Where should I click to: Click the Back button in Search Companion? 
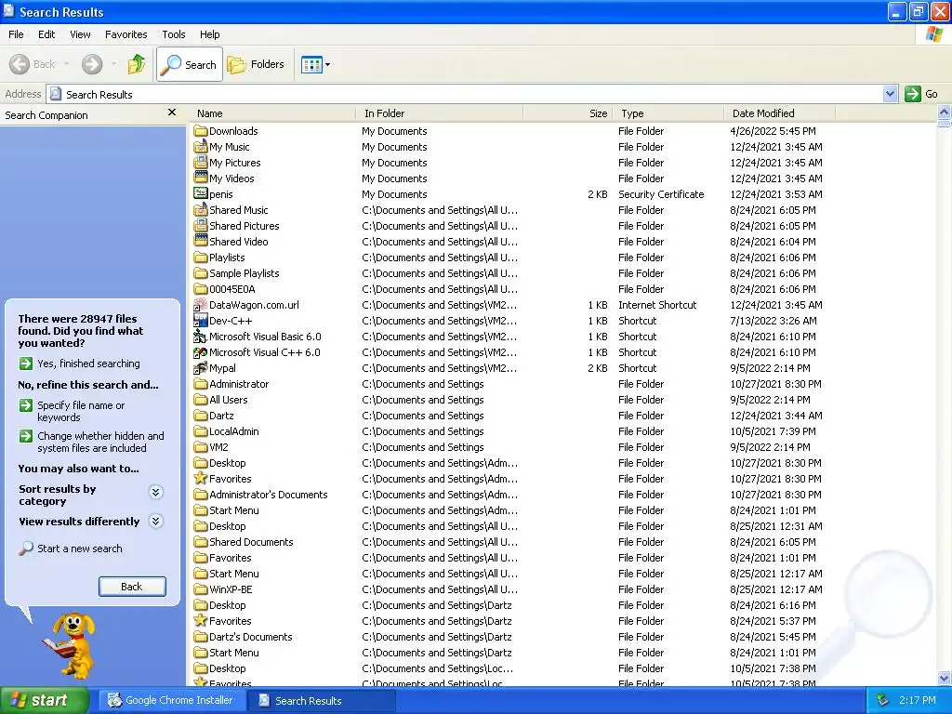(x=132, y=587)
